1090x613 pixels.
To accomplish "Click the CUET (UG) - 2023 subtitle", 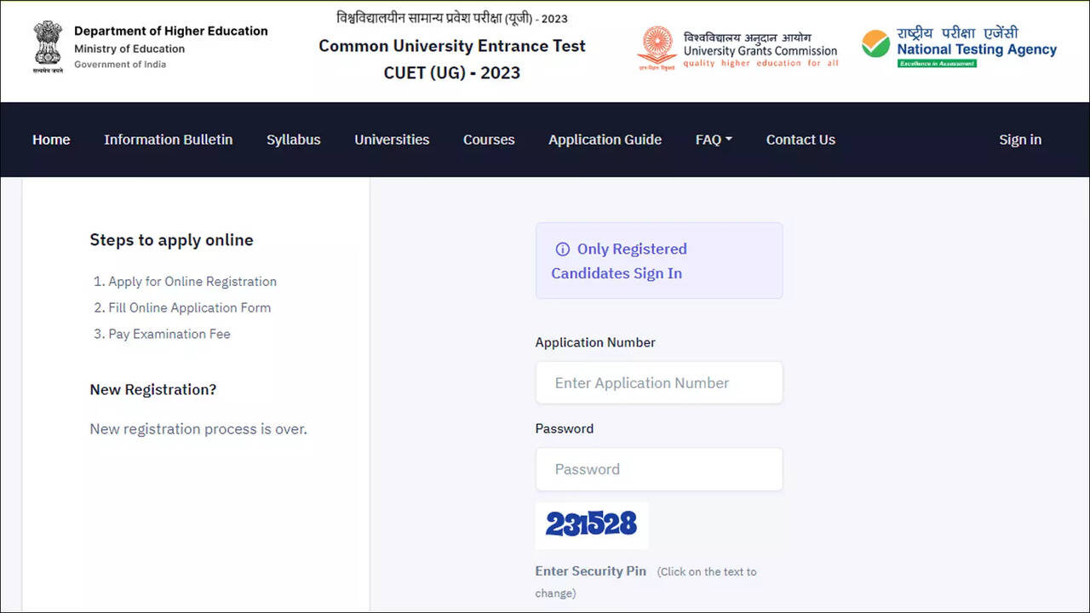I will coord(452,72).
